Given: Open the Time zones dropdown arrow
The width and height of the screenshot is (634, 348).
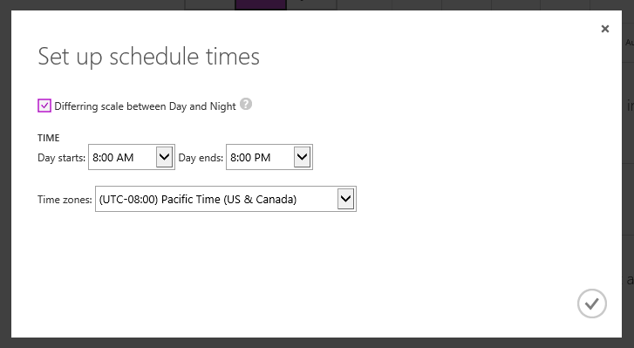Looking at the screenshot, I should (345, 199).
